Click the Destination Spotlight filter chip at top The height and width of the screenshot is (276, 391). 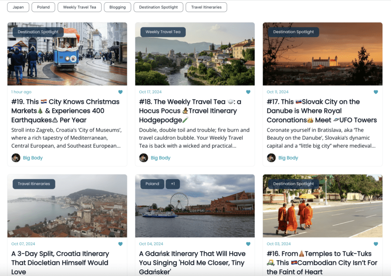point(158,7)
